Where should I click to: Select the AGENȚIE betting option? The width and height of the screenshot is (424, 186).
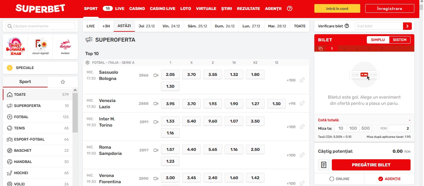click(x=389, y=179)
